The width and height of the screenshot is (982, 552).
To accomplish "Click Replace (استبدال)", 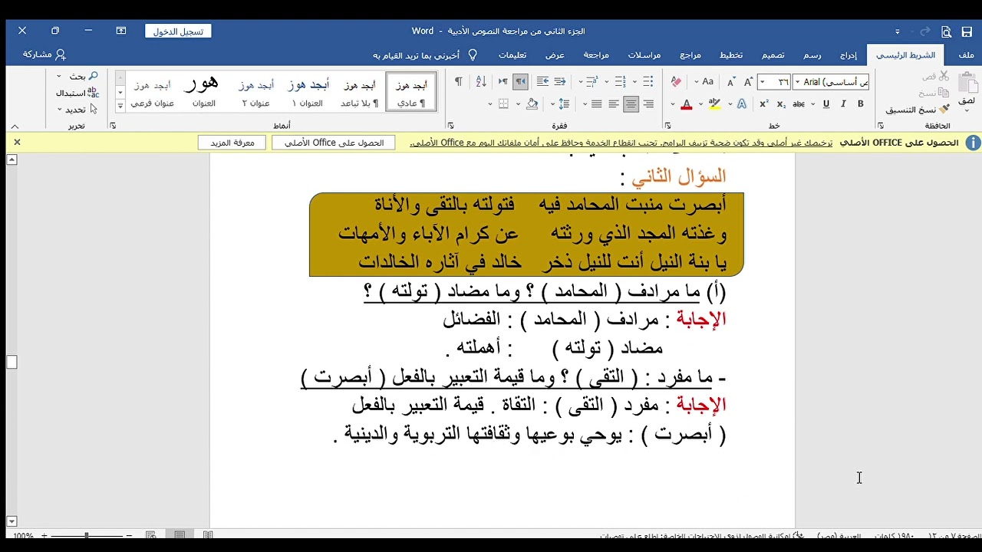I will pyautogui.click(x=77, y=93).
